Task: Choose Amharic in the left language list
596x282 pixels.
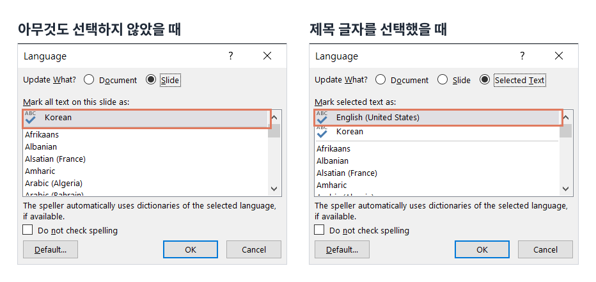Action: 146,171
